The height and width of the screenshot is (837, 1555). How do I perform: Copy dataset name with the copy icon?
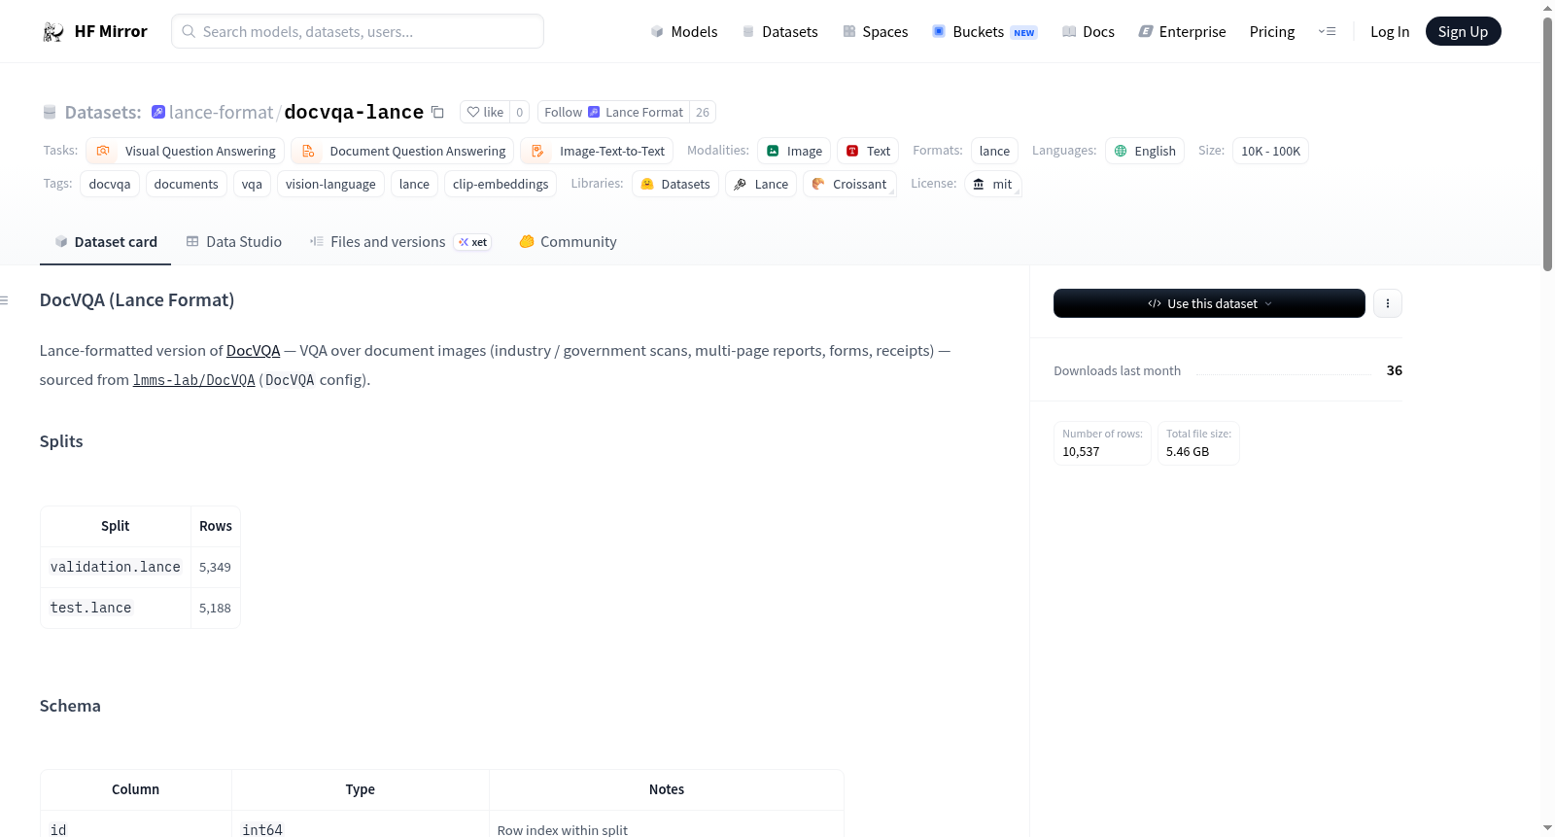tap(437, 112)
